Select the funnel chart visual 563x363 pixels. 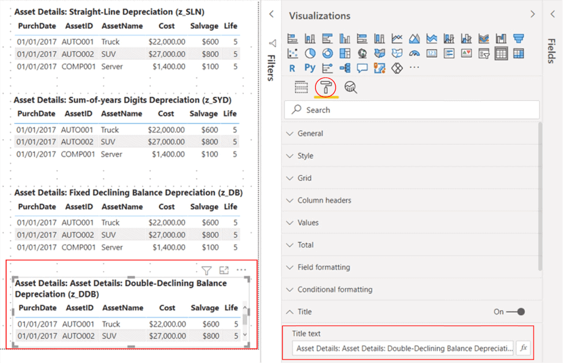click(518, 38)
